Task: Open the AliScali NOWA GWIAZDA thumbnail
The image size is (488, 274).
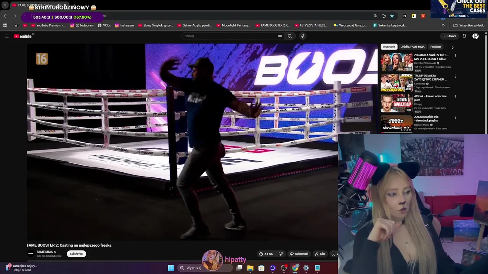Action: 396,103
